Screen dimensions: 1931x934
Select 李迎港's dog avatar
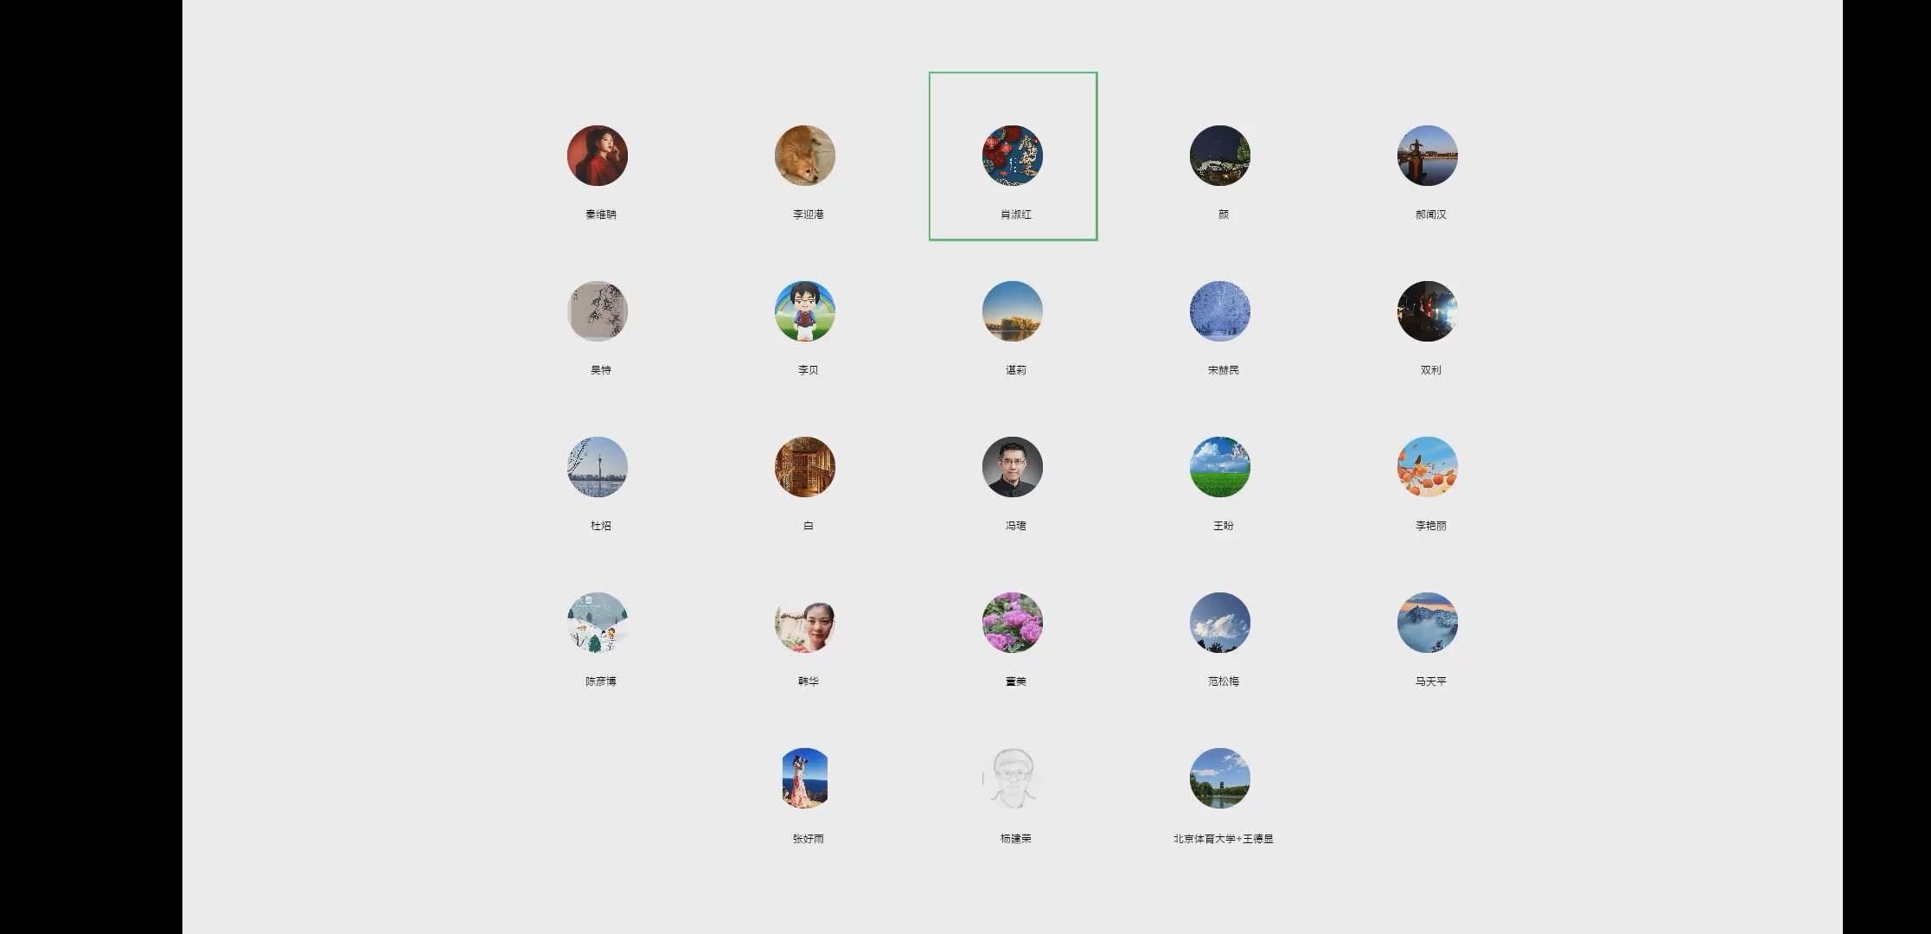coord(804,156)
